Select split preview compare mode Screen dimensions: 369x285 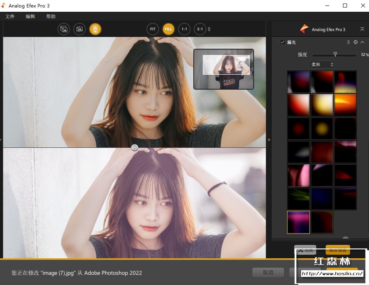click(x=80, y=29)
